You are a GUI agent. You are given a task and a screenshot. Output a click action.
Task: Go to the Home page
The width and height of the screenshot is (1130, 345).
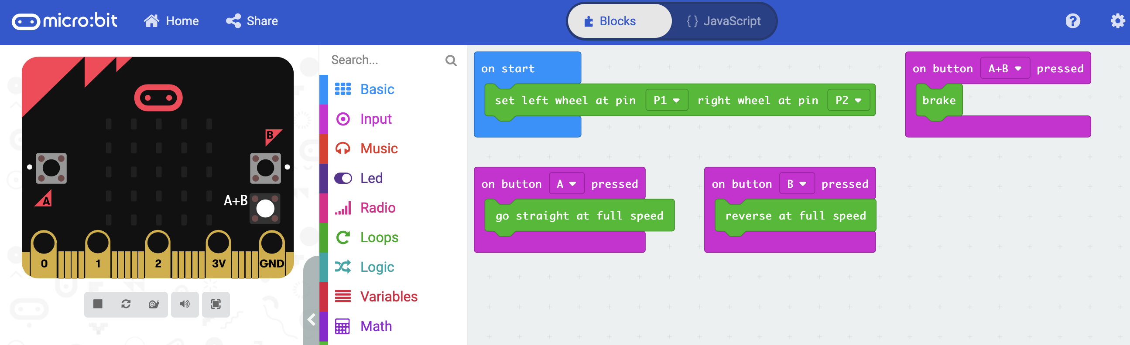[171, 21]
